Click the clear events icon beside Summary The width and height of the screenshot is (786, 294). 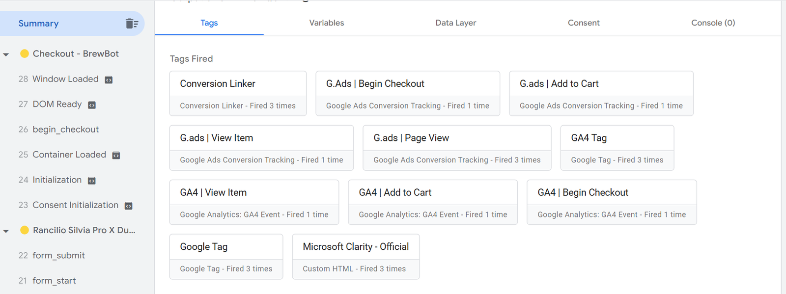(132, 24)
